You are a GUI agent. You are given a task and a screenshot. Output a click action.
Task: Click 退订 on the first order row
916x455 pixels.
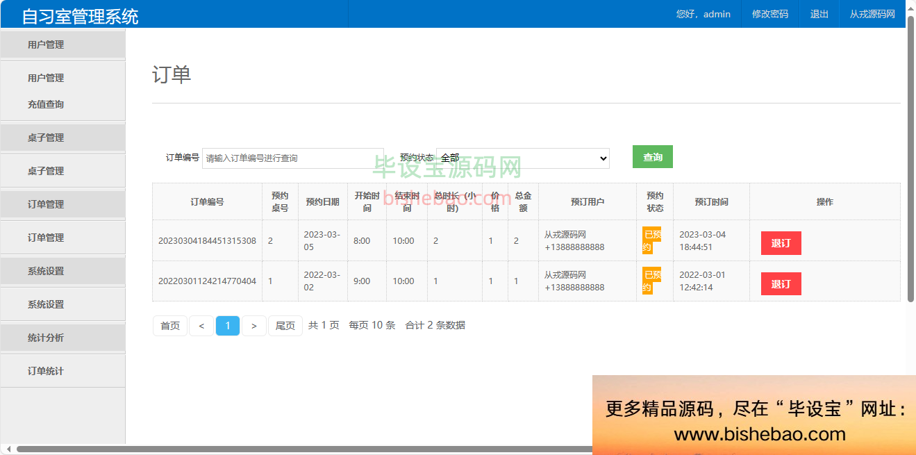[x=781, y=243]
